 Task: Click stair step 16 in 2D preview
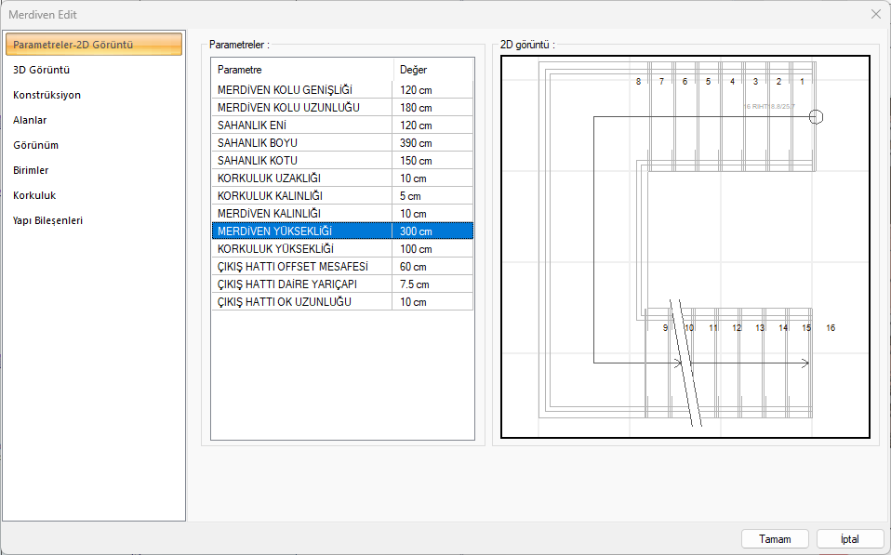pyautogui.click(x=831, y=328)
